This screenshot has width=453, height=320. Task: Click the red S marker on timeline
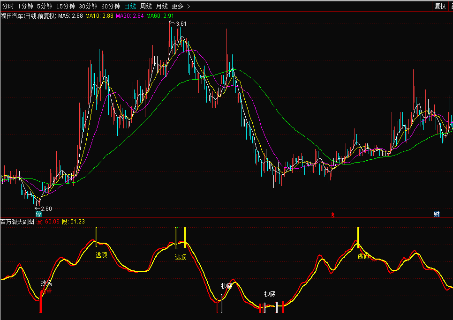click(x=333, y=215)
